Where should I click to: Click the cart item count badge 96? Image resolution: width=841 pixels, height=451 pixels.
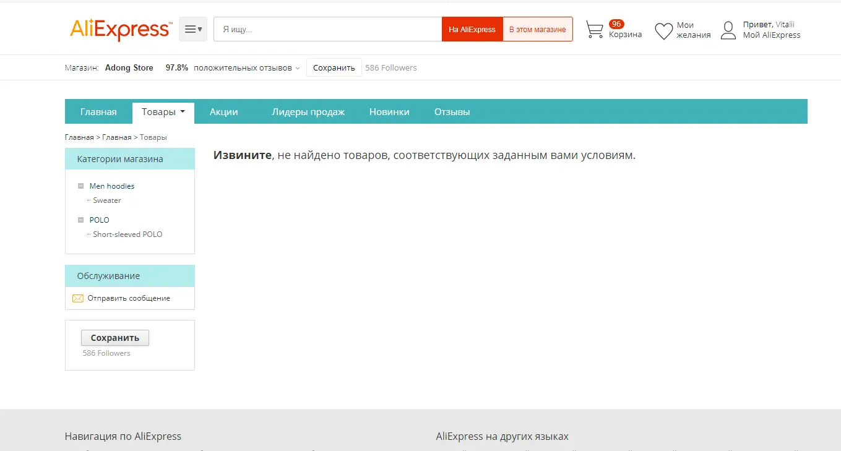(616, 24)
